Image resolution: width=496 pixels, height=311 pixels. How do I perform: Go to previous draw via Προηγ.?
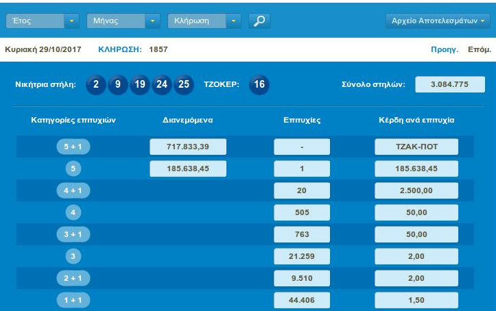tap(445, 49)
